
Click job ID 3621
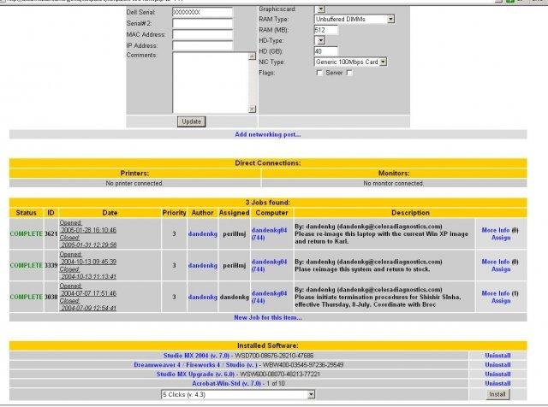point(51,234)
